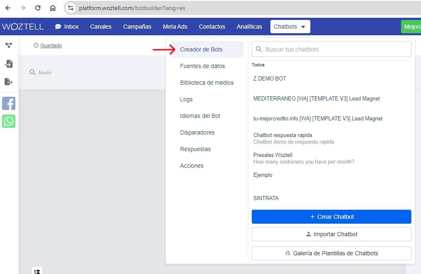The image size is (421, 274).
Task: Open Campañas section
Action: coord(137,27)
